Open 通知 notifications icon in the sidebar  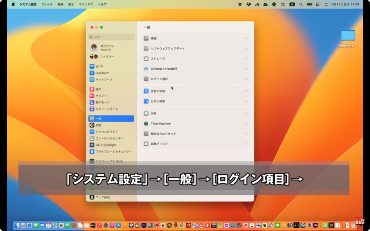point(92,89)
